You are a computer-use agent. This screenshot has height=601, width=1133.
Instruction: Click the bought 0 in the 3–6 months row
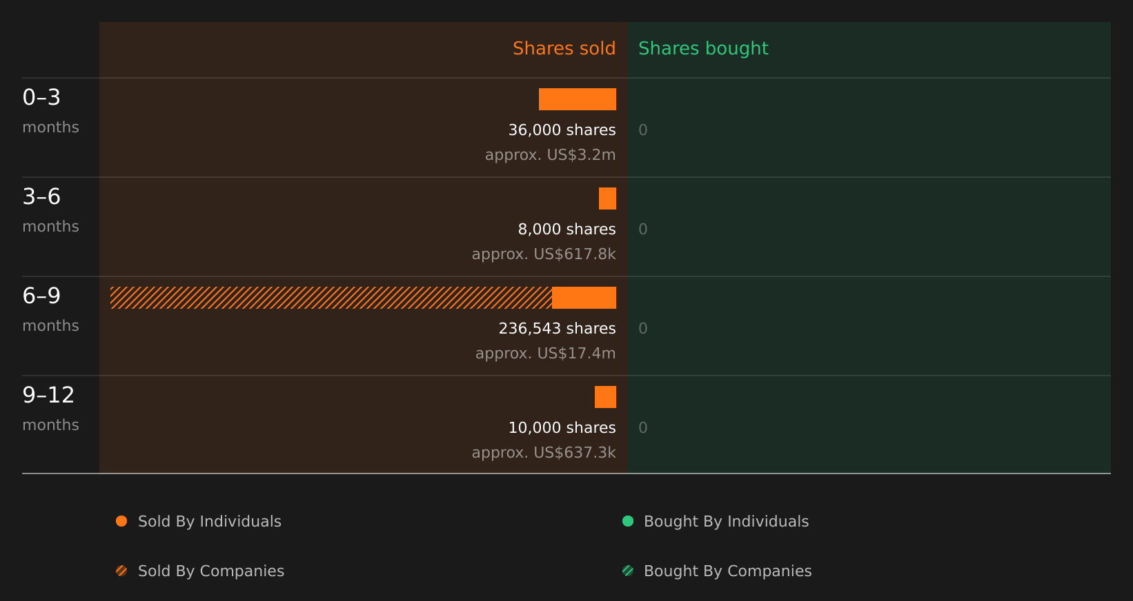tap(643, 230)
